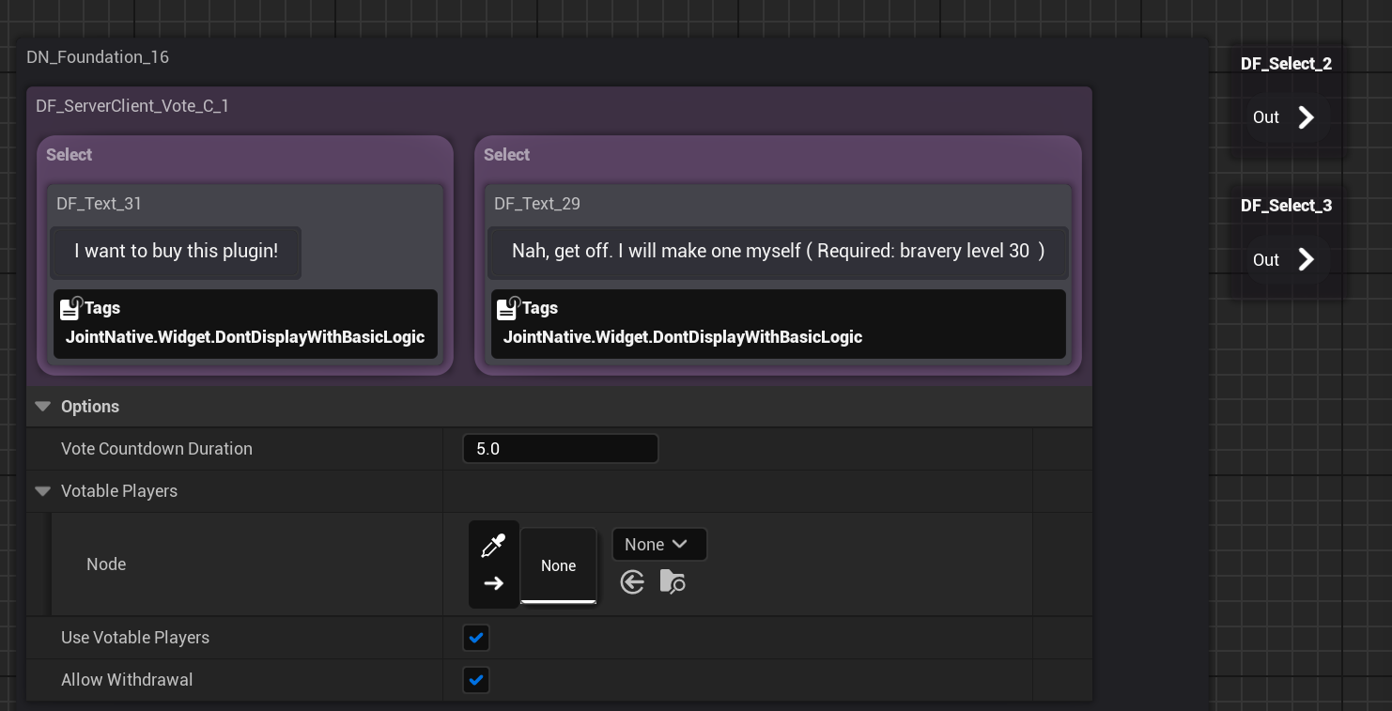Viewport: 1392px width, 711px height.
Task: Click the Tags icon under DF_Text_29
Action: pos(508,308)
